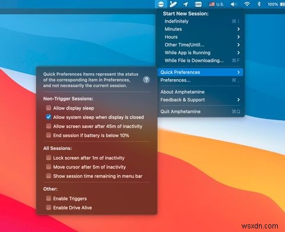285x232 pixels.
Task: Uncheck Allow system sleep when display is closed
Action: [x=49, y=117]
